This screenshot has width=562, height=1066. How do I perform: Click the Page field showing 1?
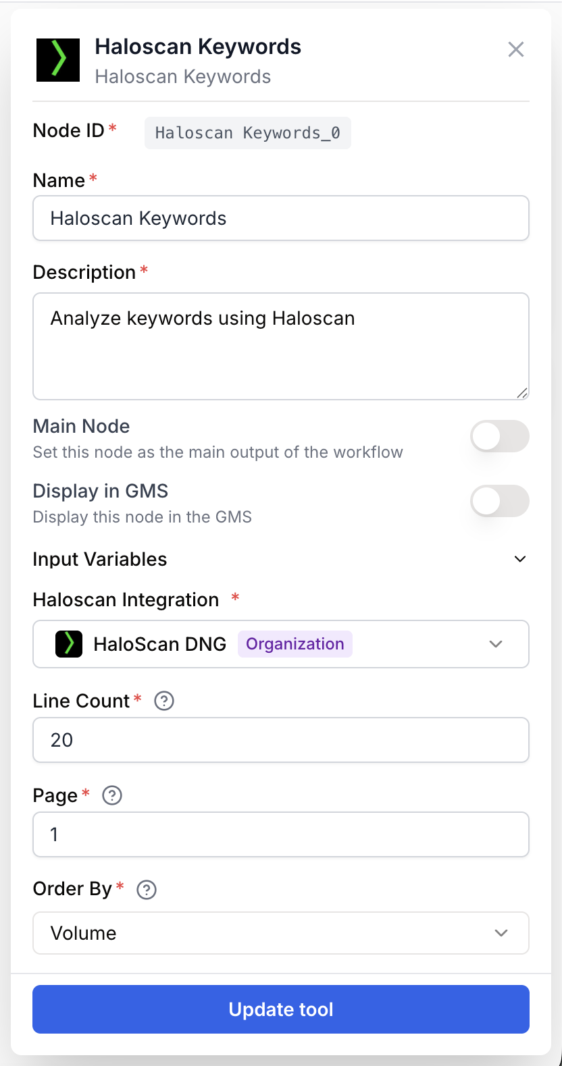(281, 834)
